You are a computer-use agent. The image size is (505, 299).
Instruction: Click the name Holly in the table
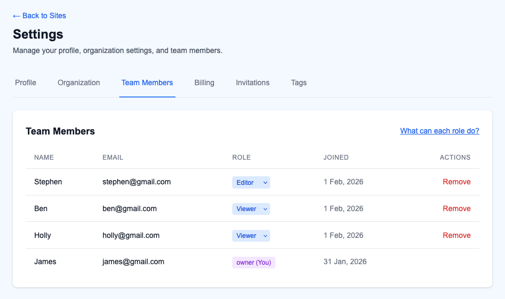click(x=42, y=235)
